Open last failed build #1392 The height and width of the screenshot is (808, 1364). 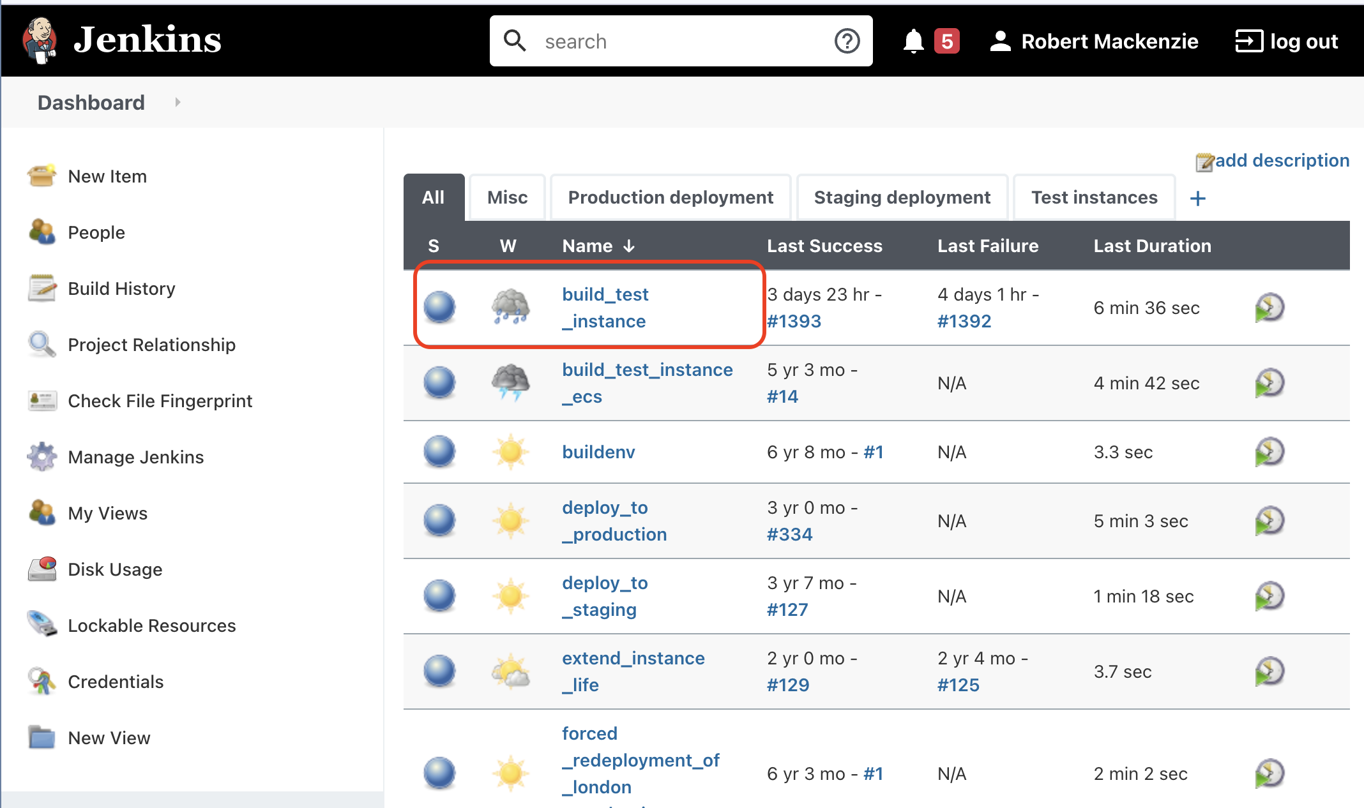pyautogui.click(x=964, y=321)
